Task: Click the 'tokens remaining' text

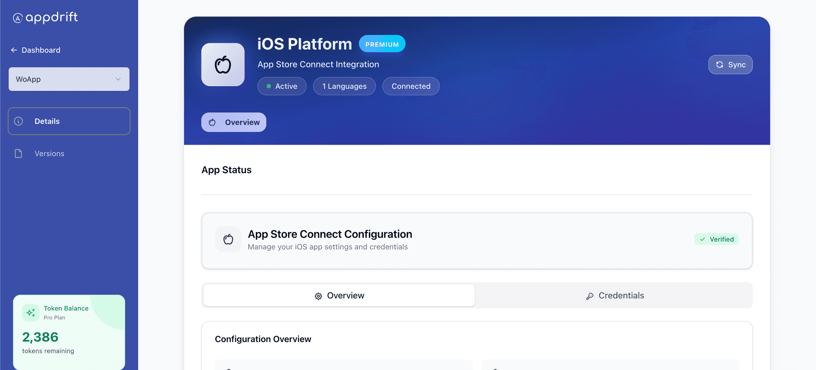Action: pos(48,351)
